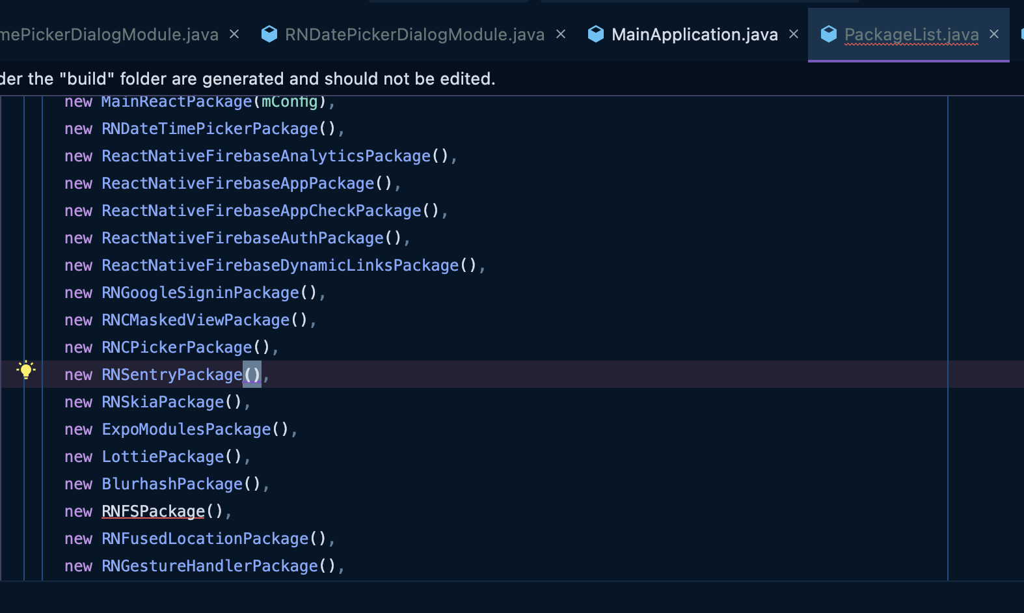Switch to the RNDatePickerDialogModule.java tab
Screen dimensions: 1024x613
(415, 34)
